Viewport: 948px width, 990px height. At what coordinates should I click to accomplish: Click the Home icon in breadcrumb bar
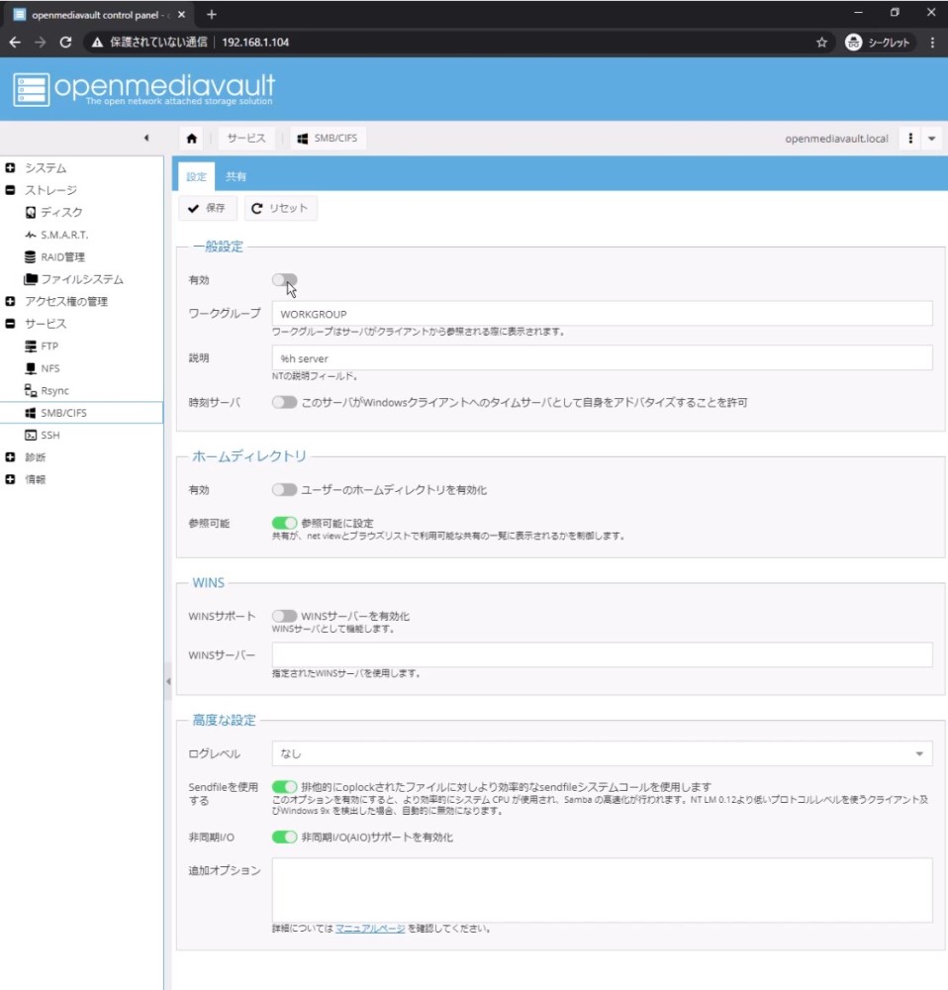(x=192, y=139)
